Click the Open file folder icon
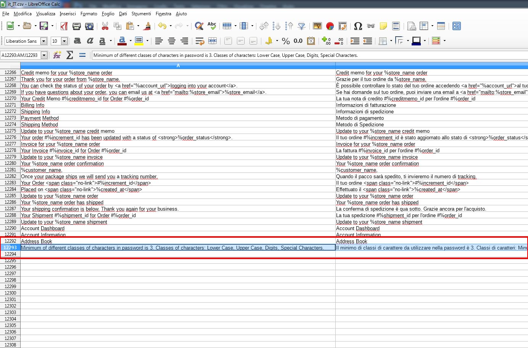 [27, 26]
